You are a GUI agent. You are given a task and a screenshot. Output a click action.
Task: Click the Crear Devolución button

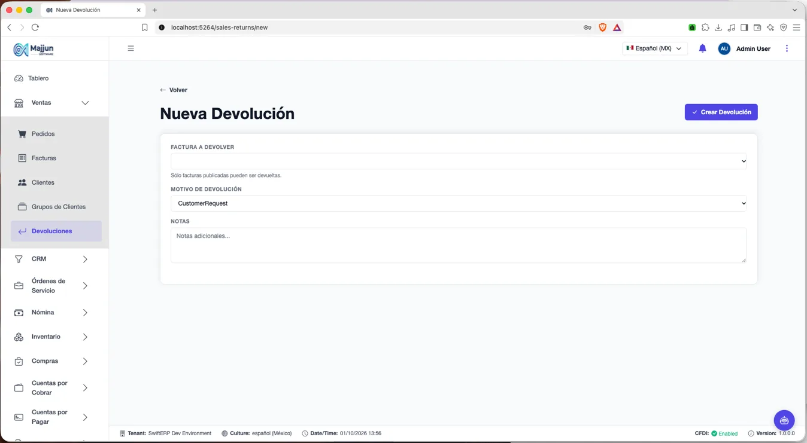(x=721, y=112)
